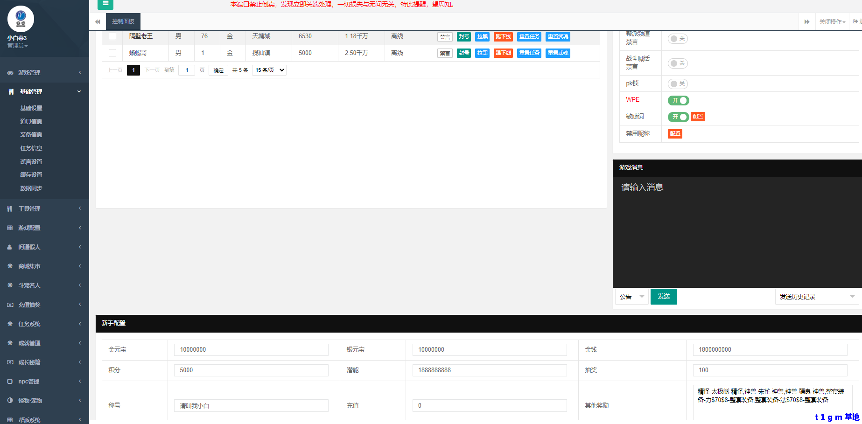Open the 15 条/页 page size dropdown

269,70
